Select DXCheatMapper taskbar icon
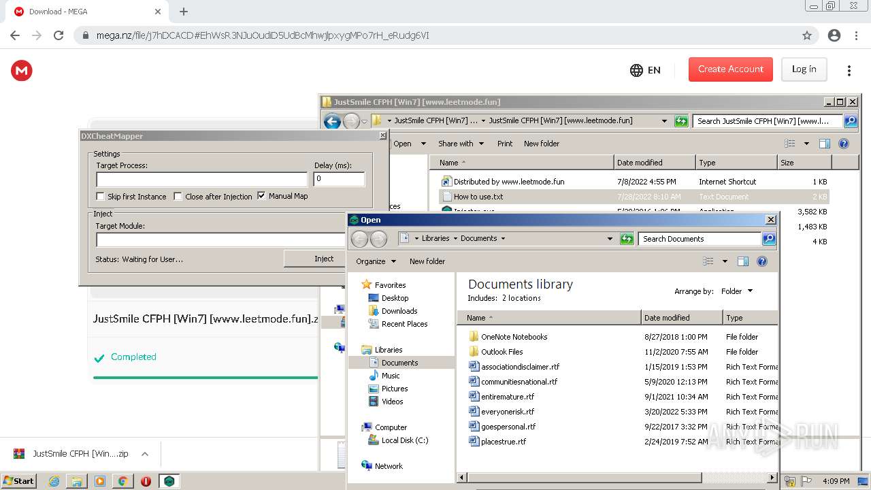Image resolution: width=871 pixels, height=490 pixels. click(x=169, y=481)
